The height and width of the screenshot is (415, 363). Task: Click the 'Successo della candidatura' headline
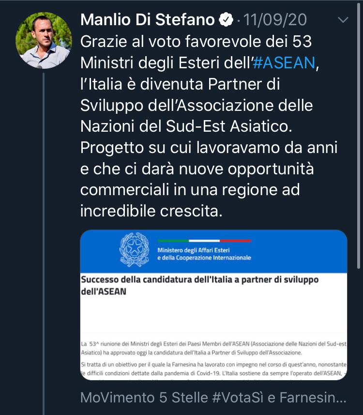click(x=200, y=285)
